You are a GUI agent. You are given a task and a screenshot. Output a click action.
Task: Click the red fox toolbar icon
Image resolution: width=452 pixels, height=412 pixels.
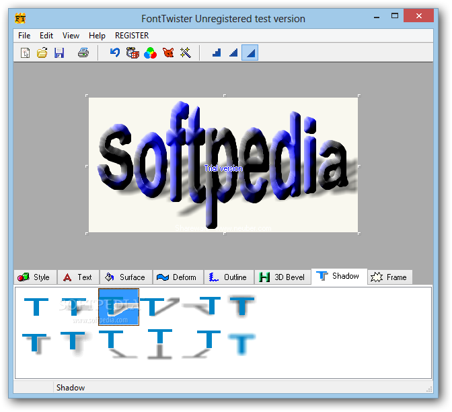pyautogui.click(x=168, y=53)
